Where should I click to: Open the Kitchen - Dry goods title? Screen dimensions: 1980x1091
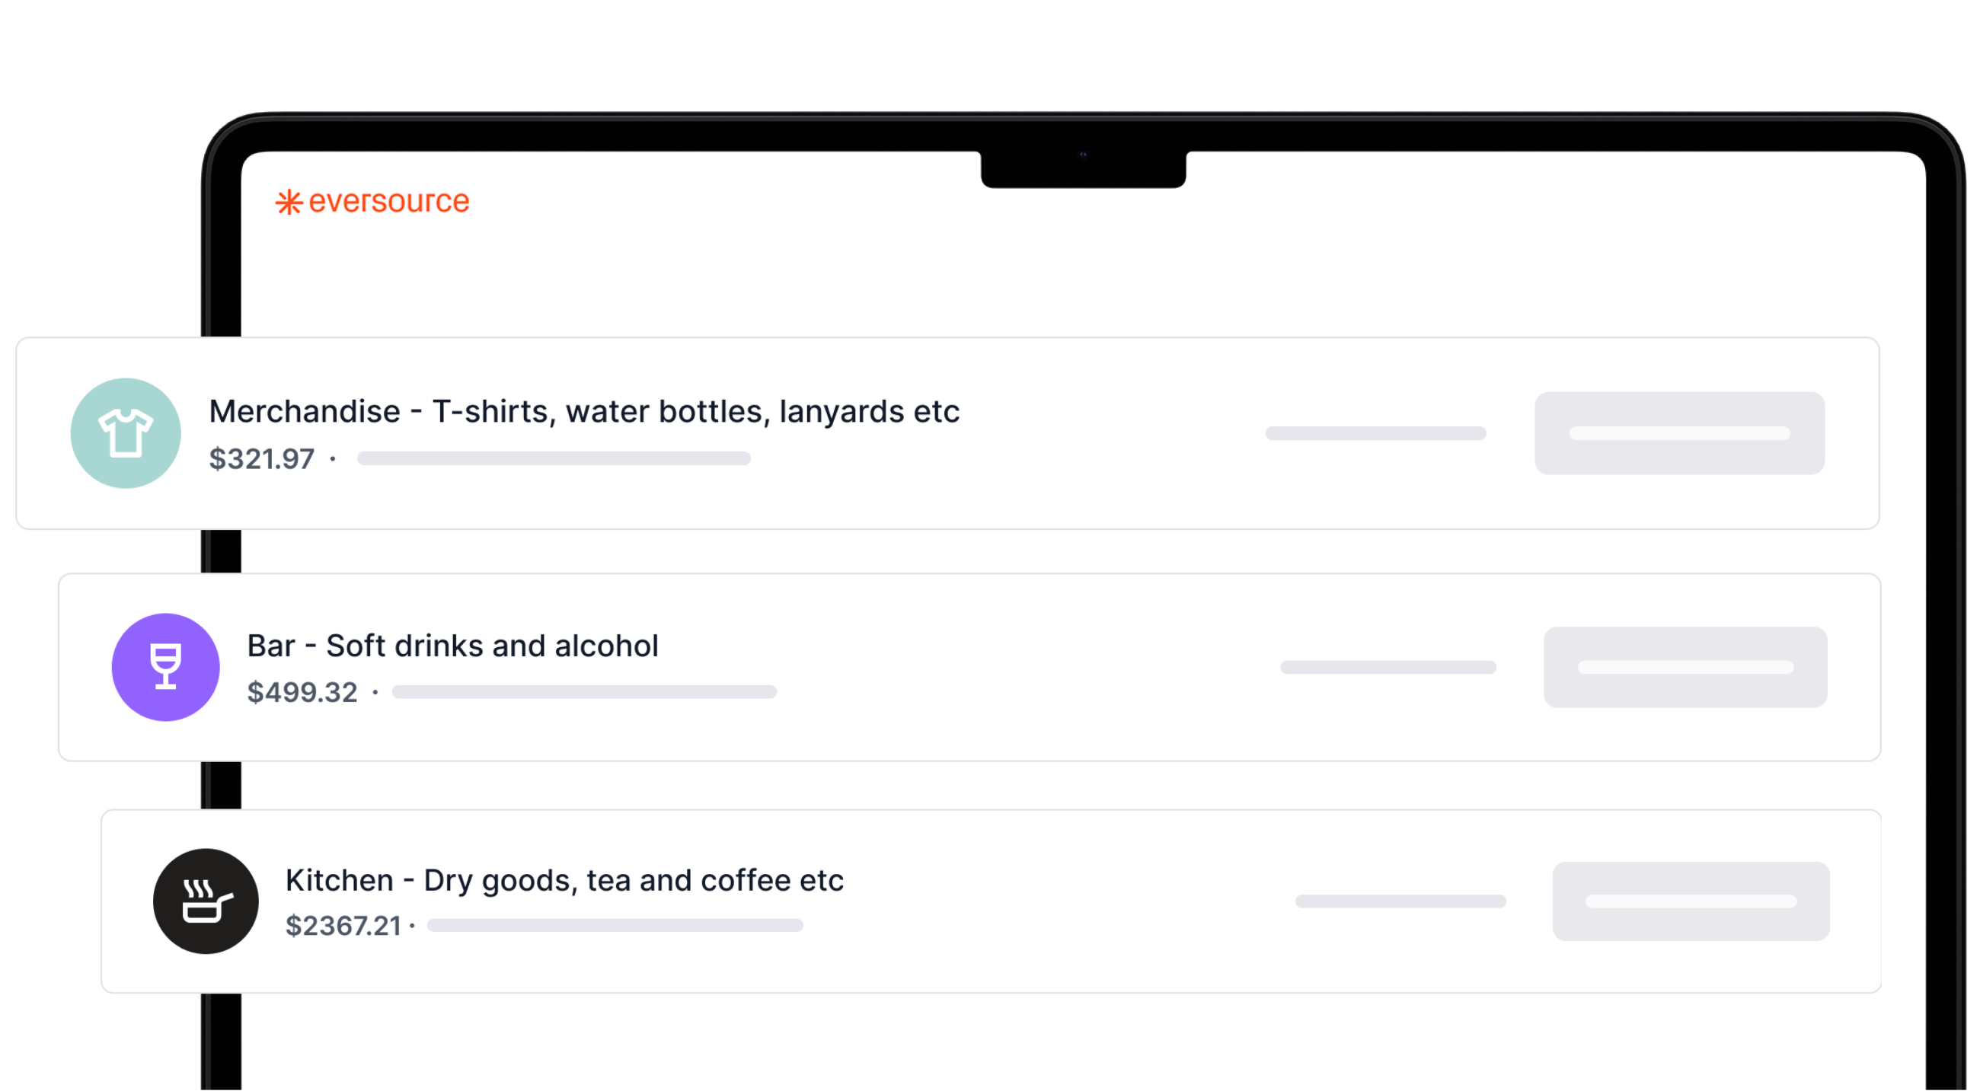pos(565,880)
